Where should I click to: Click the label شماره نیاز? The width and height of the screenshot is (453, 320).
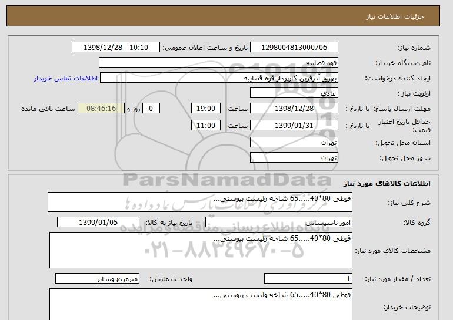click(414, 48)
